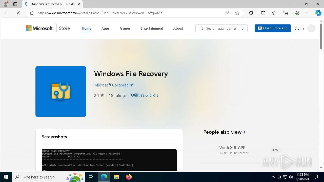Screen dimensions: 324x182
Task: Show hidden system tray icons
Action: click(273, 177)
